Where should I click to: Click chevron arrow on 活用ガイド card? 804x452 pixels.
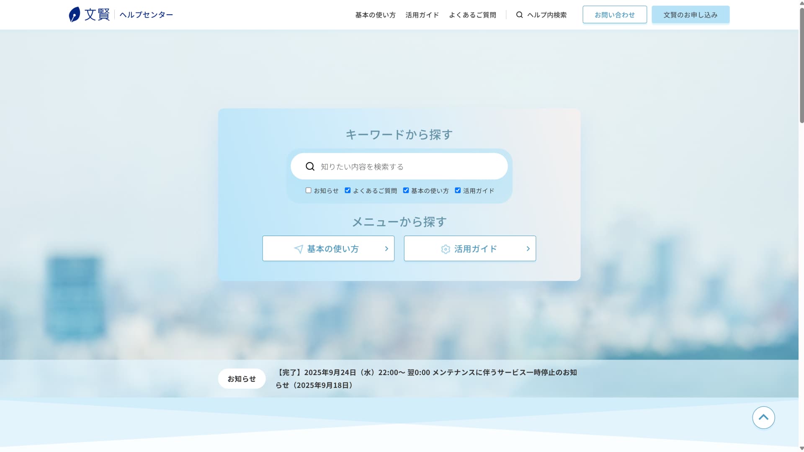528,249
